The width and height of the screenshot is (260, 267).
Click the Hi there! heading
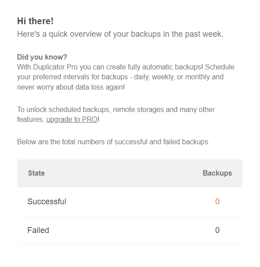point(35,21)
